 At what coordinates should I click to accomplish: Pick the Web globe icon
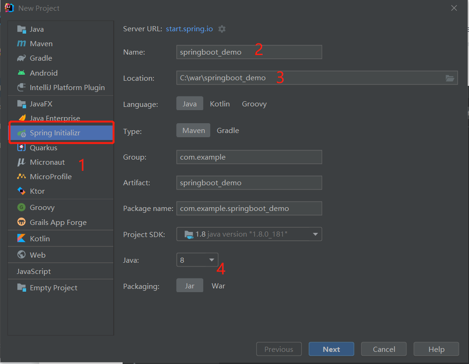(x=21, y=254)
